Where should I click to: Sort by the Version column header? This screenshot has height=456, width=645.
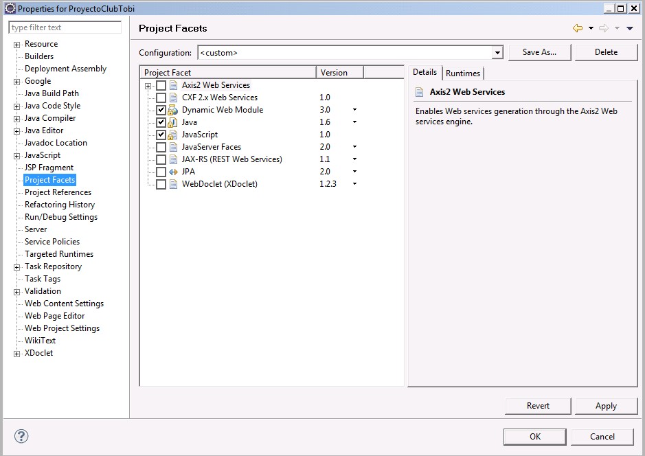tap(340, 72)
